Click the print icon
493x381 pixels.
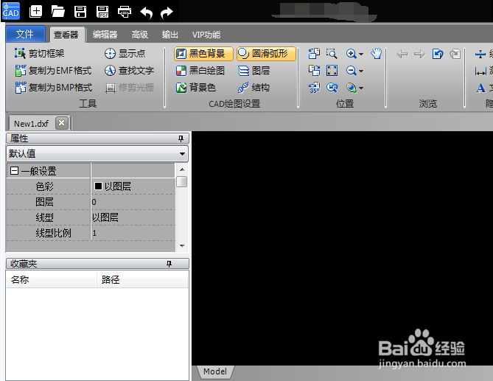coord(125,12)
